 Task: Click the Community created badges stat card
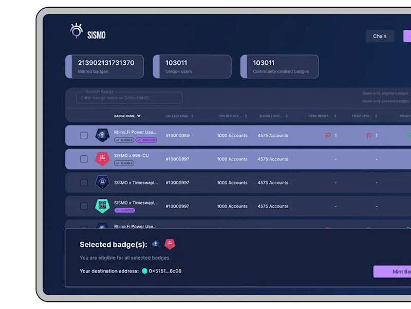tap(279, 67)
